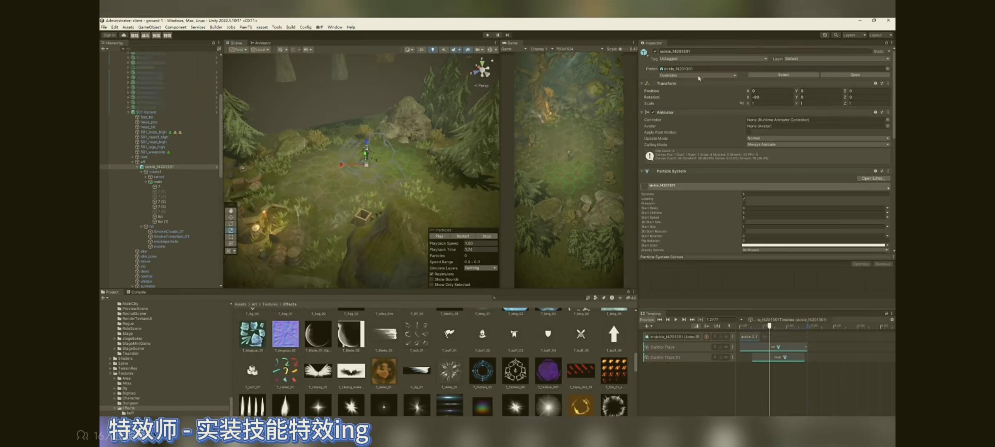Open the GameObject menu
Screen dimensions: 995x447
[149, 27]
